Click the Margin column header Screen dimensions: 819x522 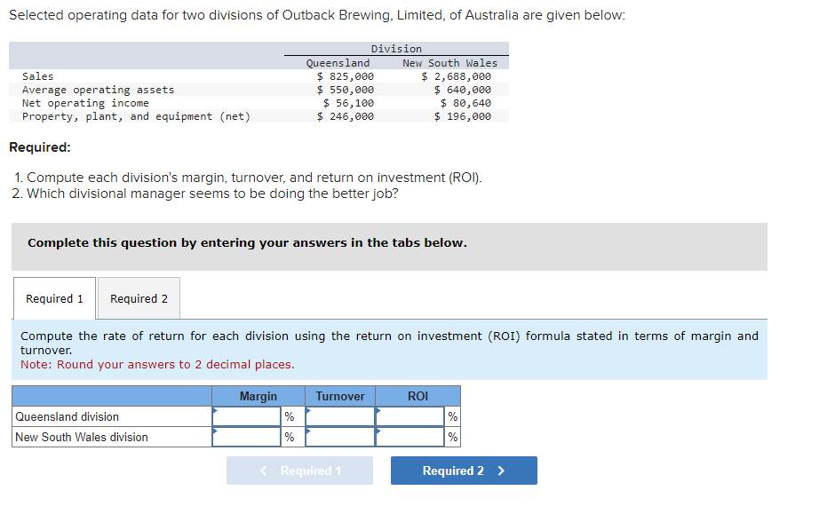pyautogui.click(x=257, y=396)
